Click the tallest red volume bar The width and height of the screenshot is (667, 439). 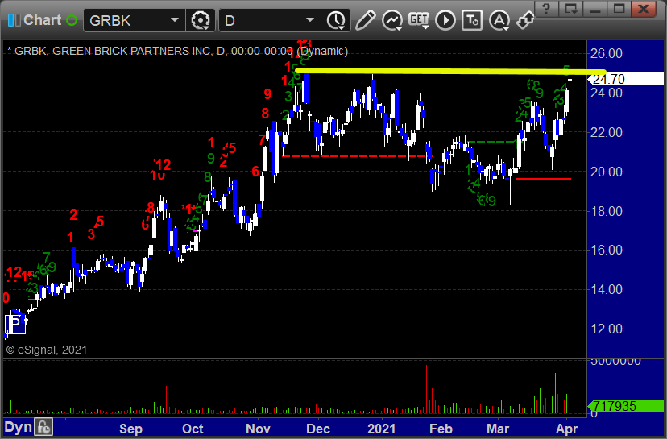click(426, 389)
